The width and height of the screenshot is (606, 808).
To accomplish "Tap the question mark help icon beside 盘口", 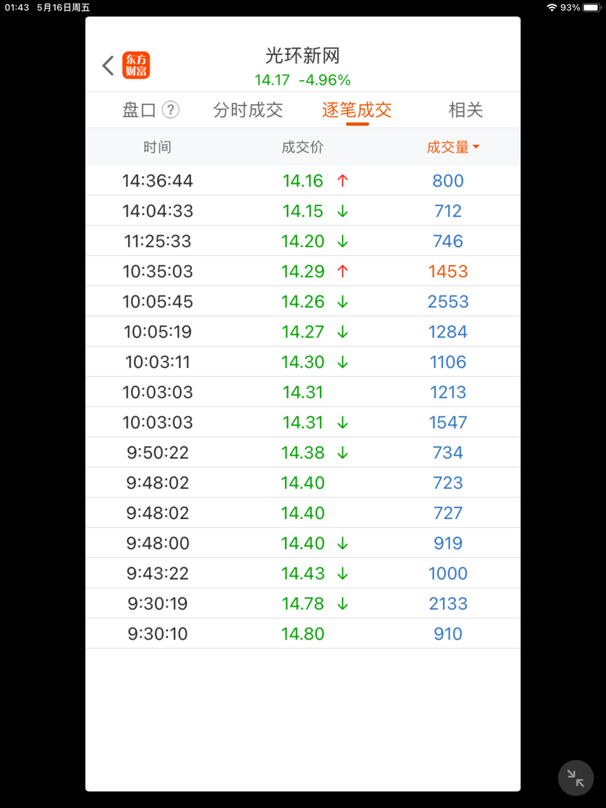I will [x=171, y=110].
